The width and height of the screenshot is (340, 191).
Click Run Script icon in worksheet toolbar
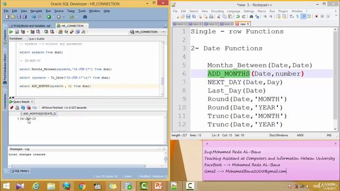[17, 32]
